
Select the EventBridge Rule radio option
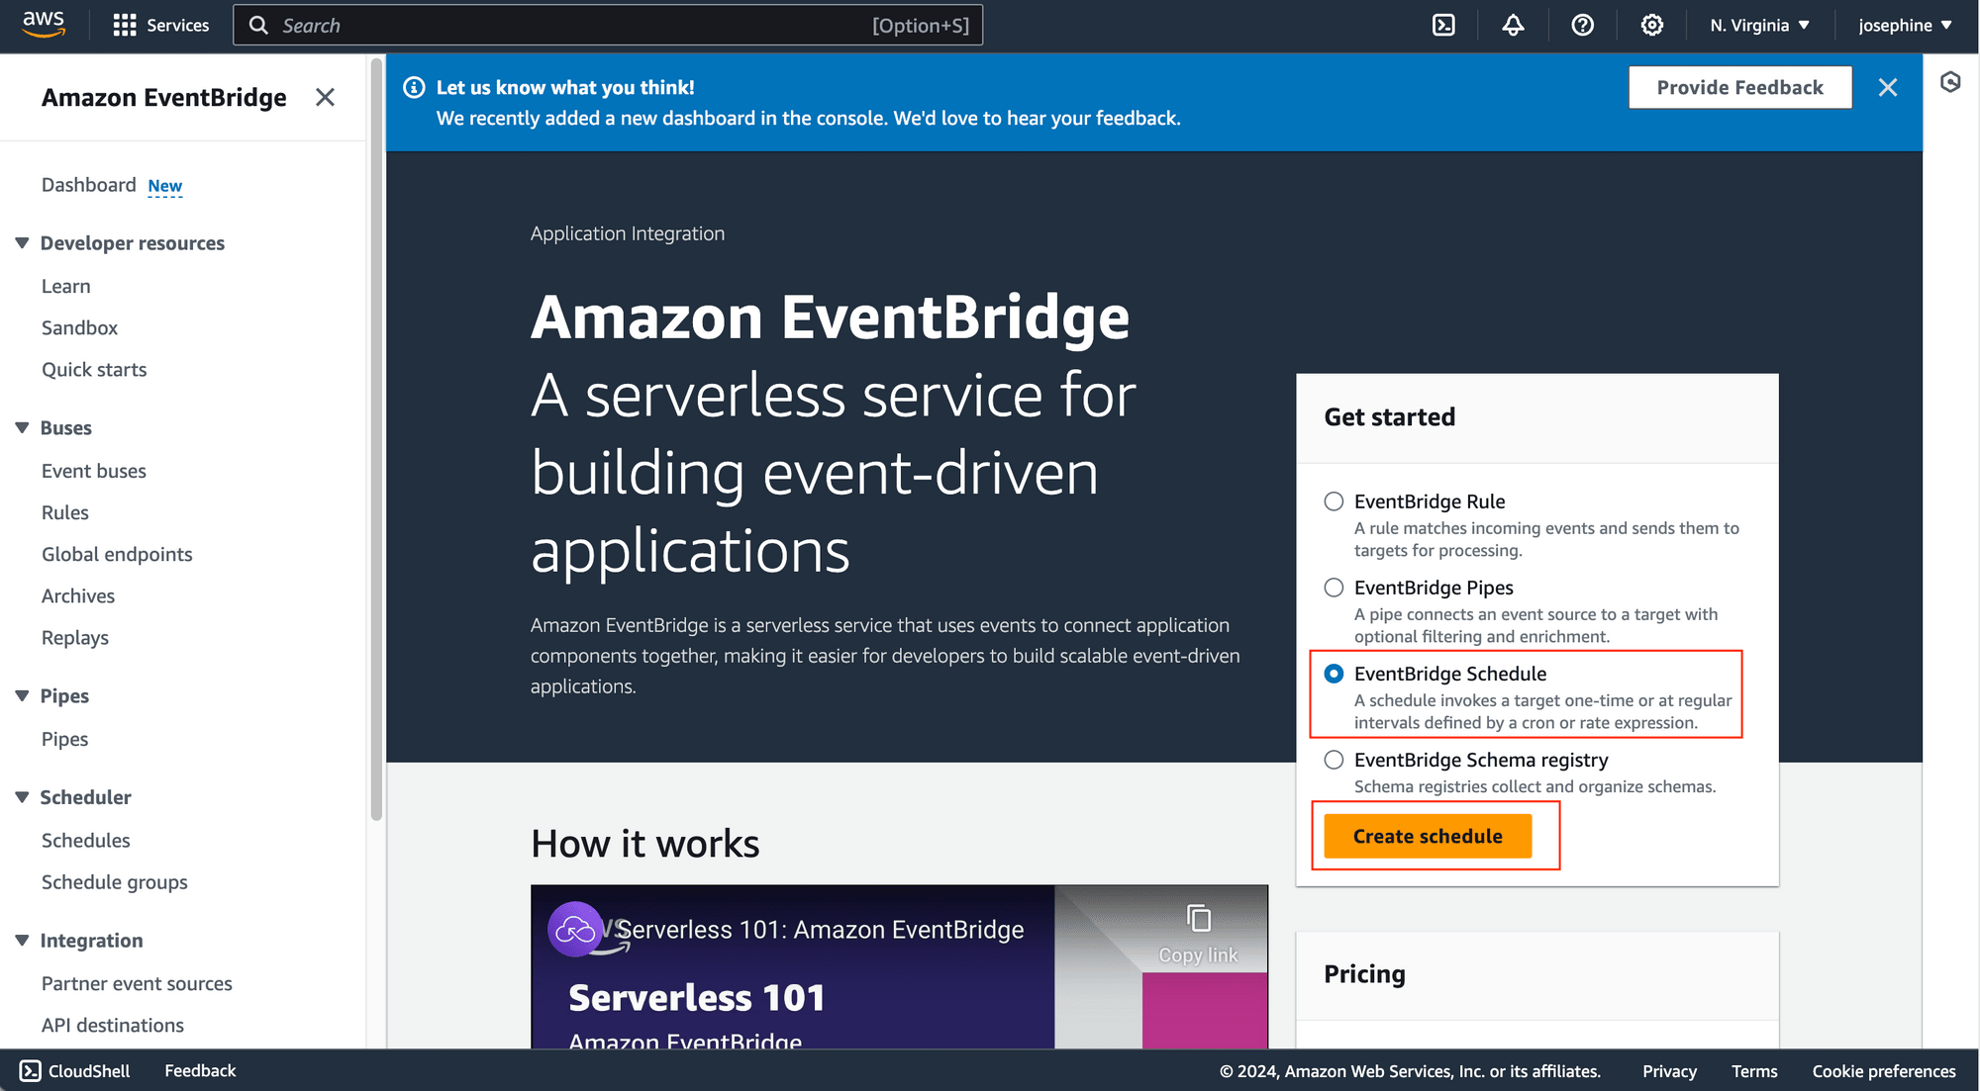tap(1334, 501)
